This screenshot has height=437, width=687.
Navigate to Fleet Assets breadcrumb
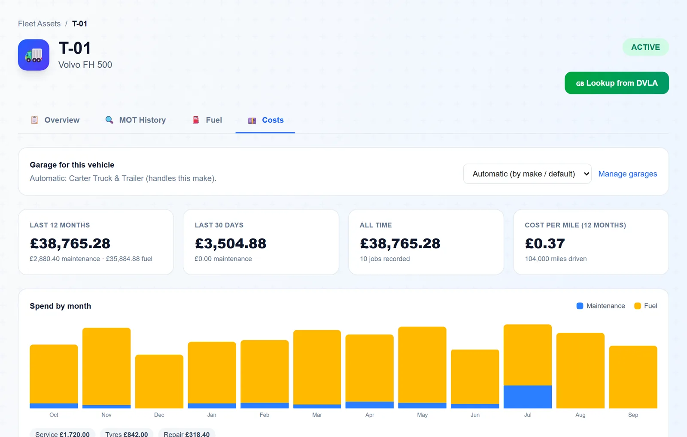tap(39, 24)
